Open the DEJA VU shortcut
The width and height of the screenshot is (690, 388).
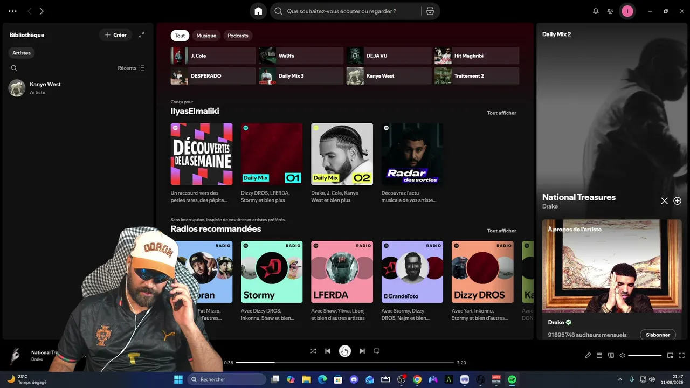click(x=389, y=56)
